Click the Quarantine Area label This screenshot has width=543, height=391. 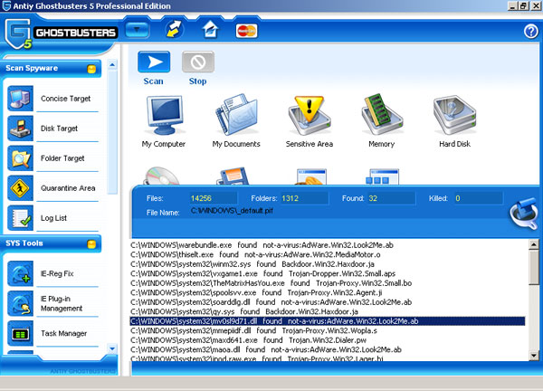[x=68, y=188]
